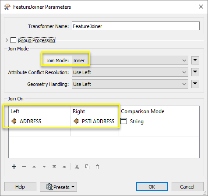Move the selected row down
The height and width of the screenshot is (196, 208).
point(44,167)
